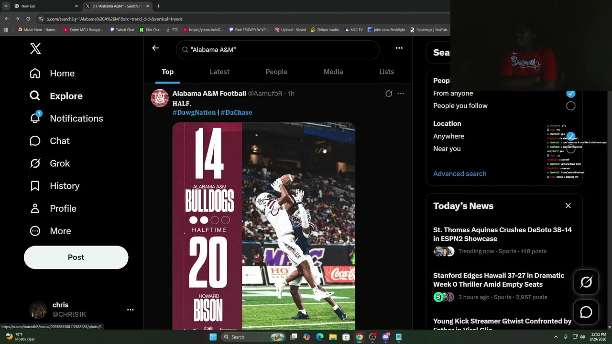The image size is (612, 344).
Task: Close the Alabama A&M search browser tab
Action: click(x=147, y=6)
